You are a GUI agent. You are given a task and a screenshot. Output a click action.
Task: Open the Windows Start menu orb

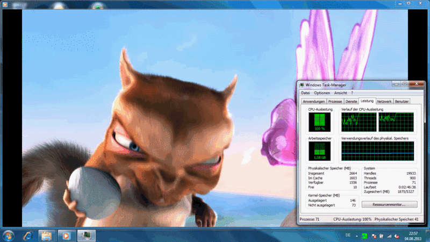[9, 236]
